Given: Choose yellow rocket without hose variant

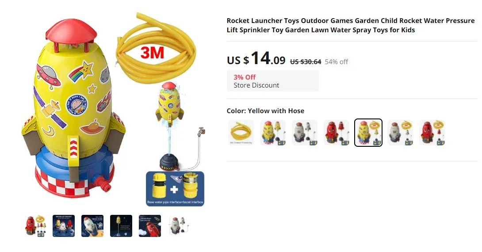Looking at the screenshot, I should (x=273, y=133).
